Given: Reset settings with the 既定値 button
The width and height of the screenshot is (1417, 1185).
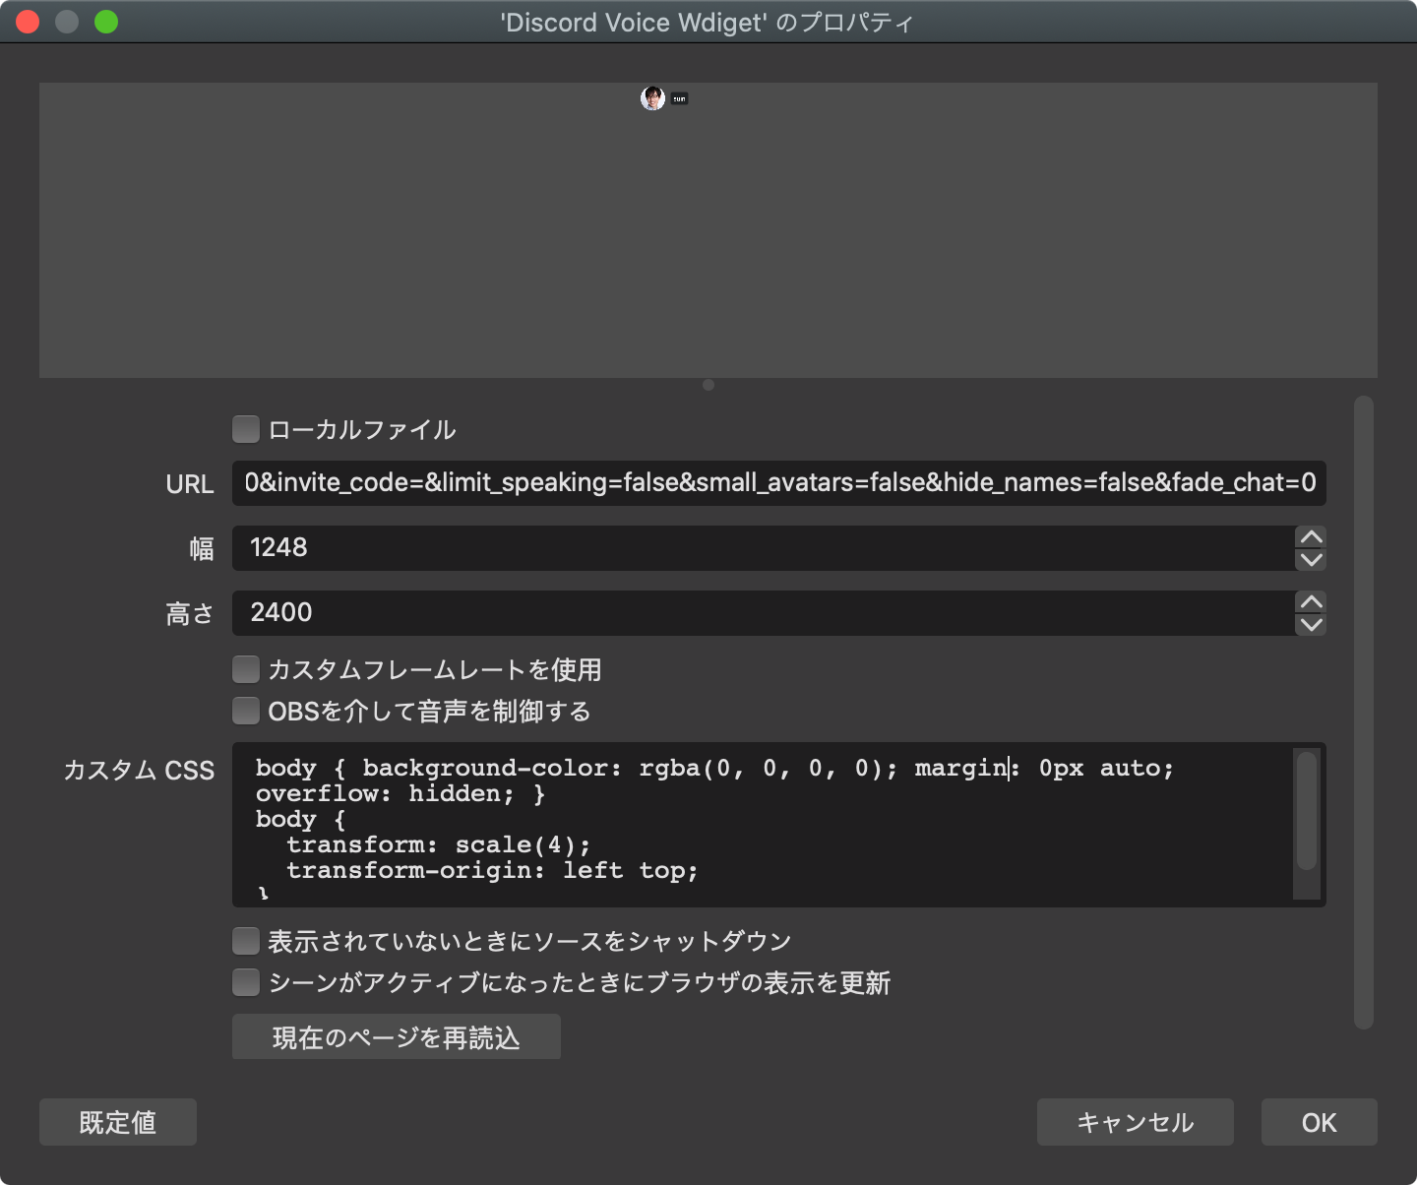Looking at the screenshot, I should [x=117, y=1122].
